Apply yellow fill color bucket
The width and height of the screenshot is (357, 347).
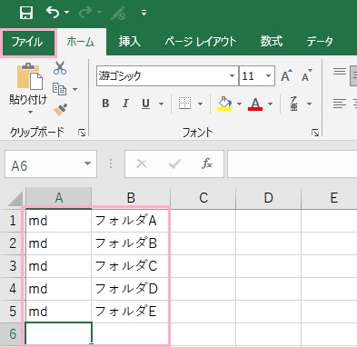pos(224,104)
